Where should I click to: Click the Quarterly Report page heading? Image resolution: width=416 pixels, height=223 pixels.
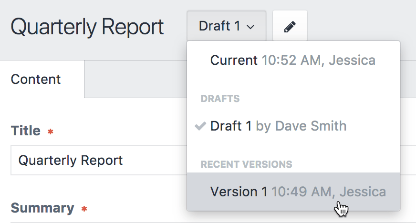click(87, 27)
